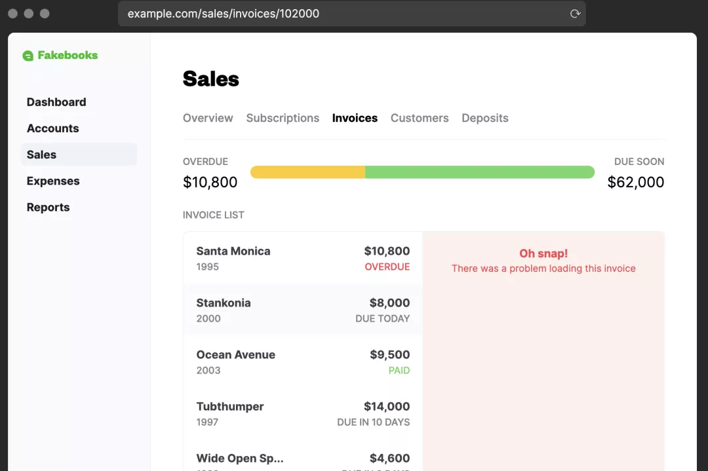The height and width of the screenshot is (471, 708).
Task: Click the Fakebooks brand name
Action: (x=68, y=55)
